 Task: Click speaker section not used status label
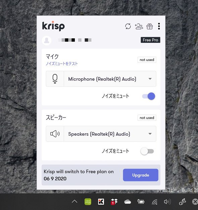(147, 118)
